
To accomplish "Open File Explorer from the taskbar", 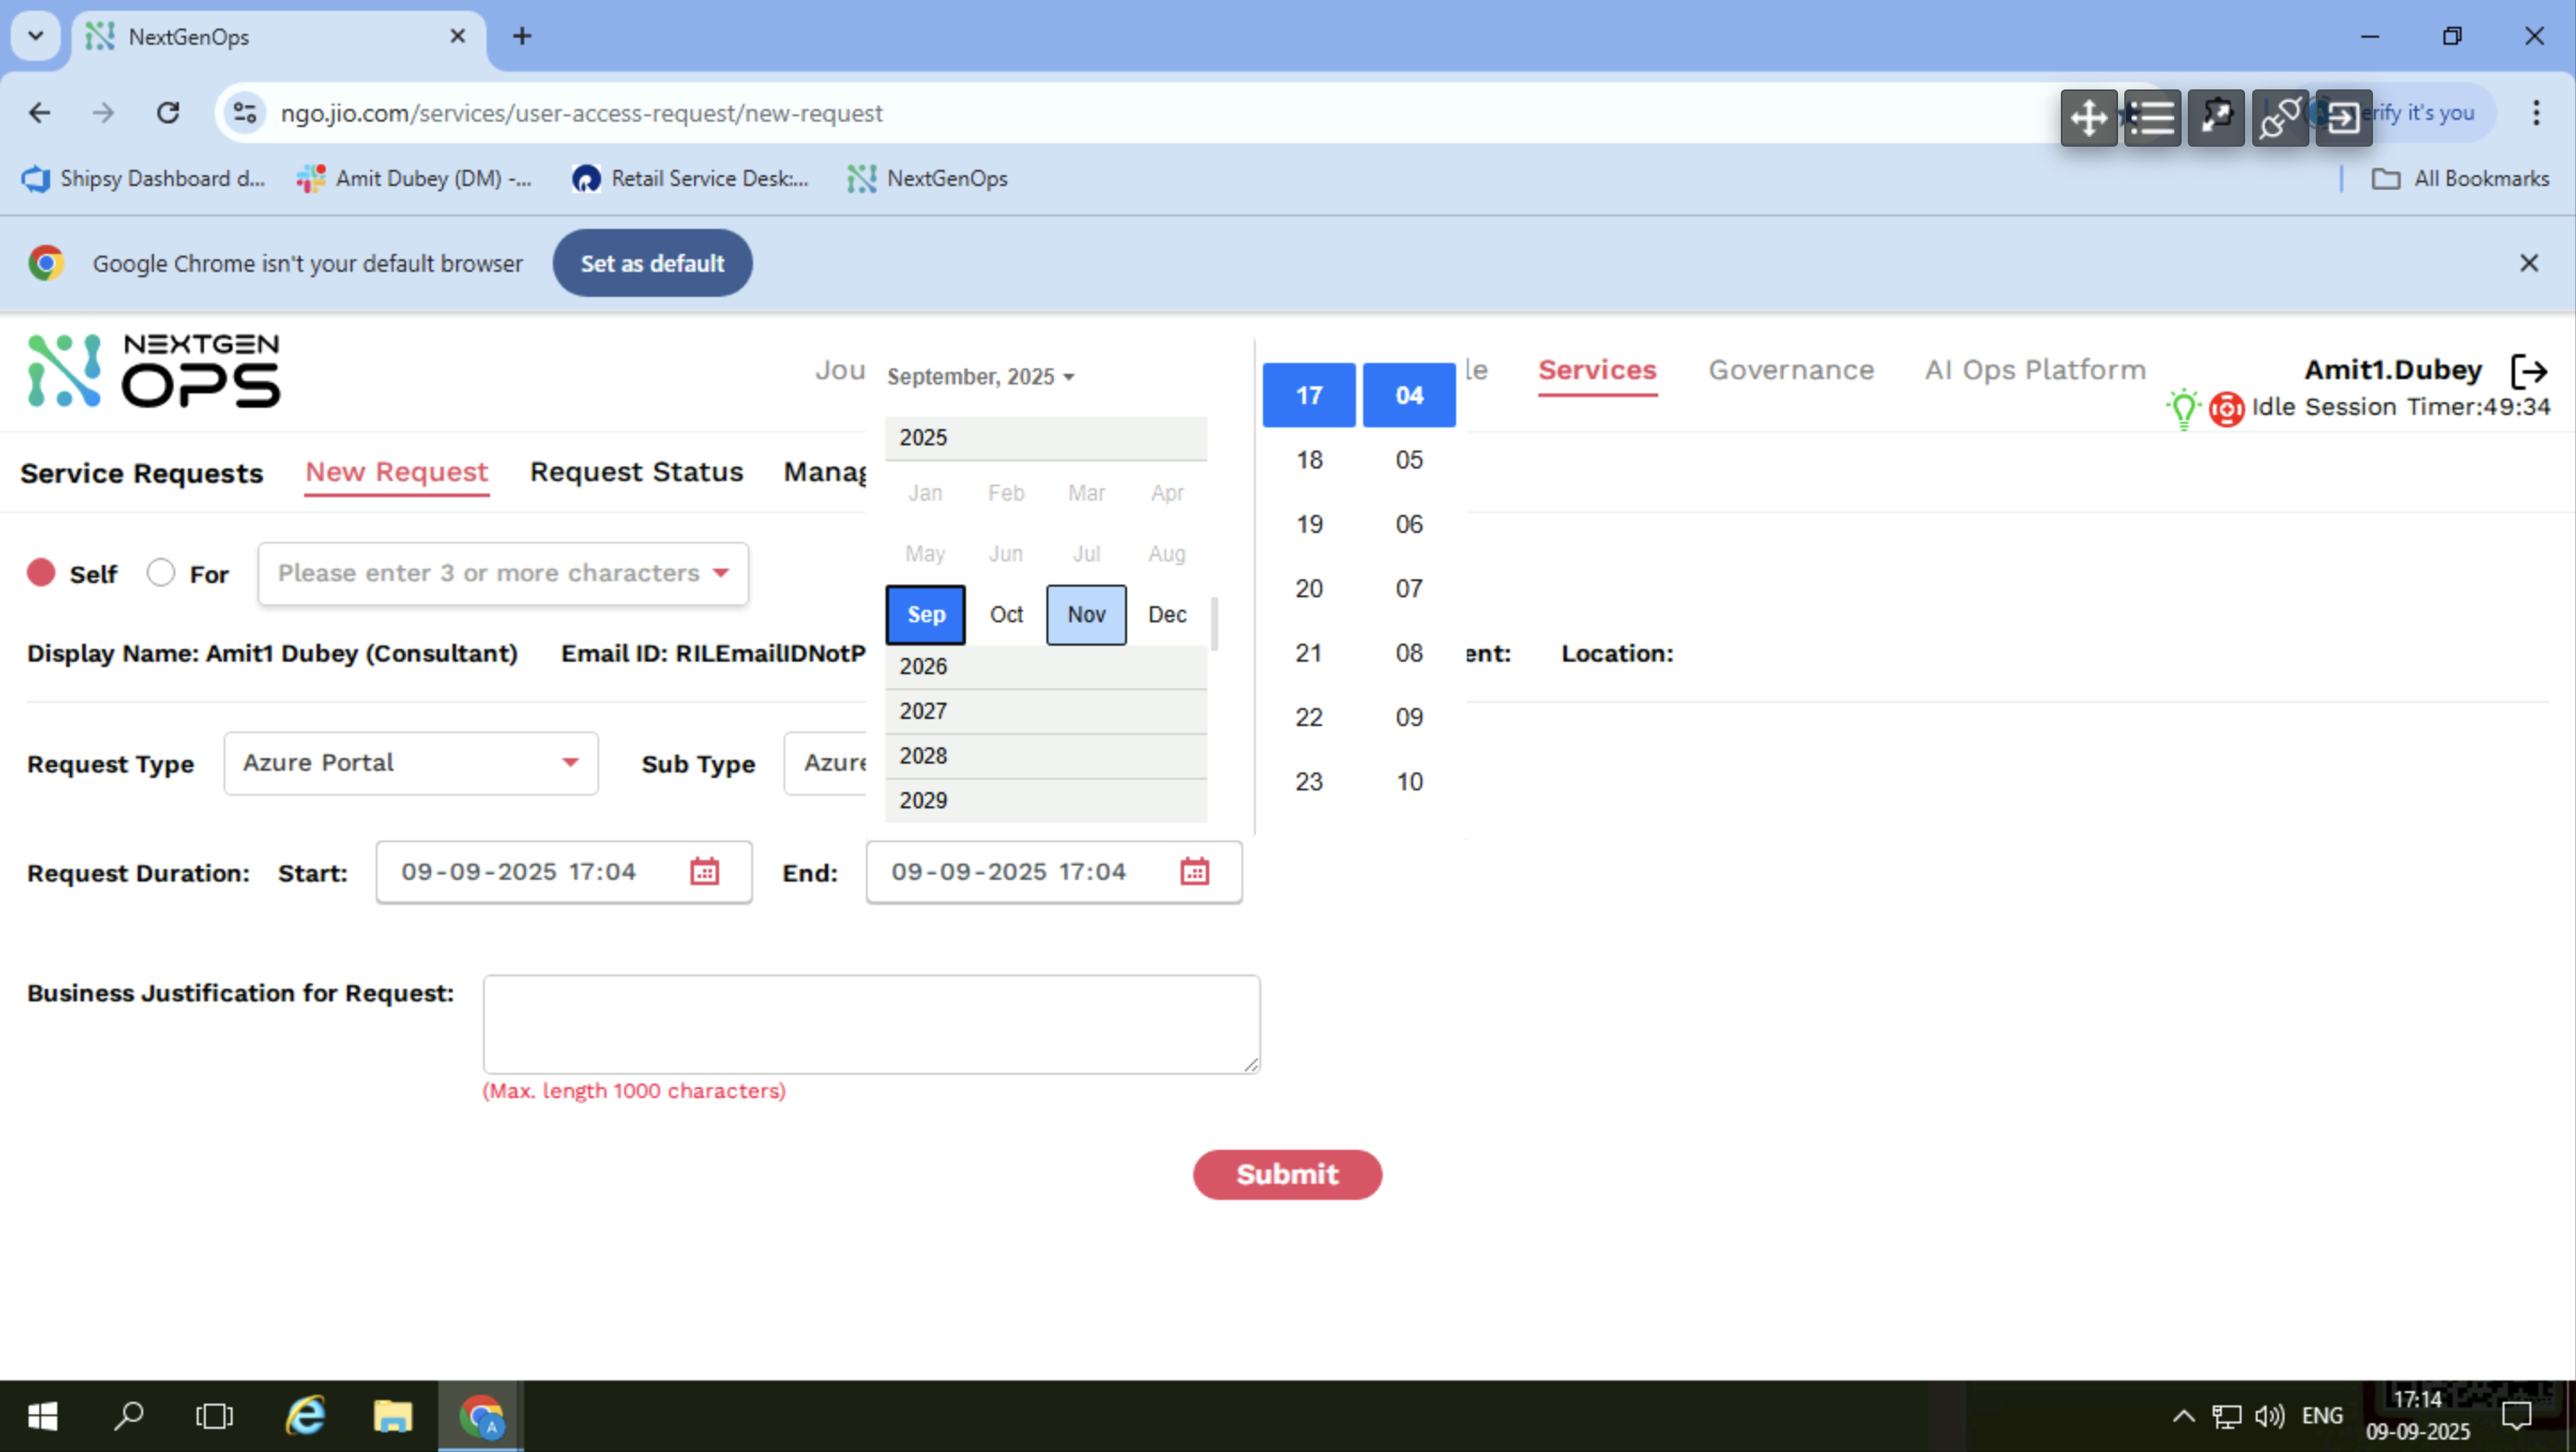I will pos(392,1416).
